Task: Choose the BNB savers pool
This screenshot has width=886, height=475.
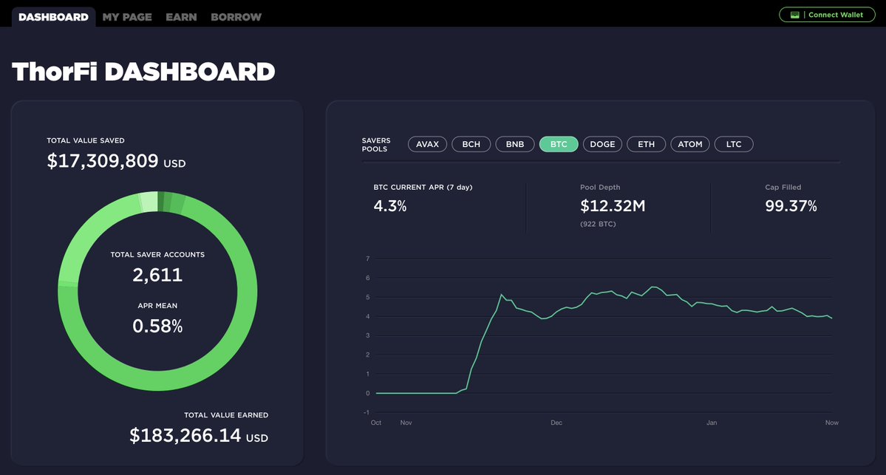Action: coord(515,144)
